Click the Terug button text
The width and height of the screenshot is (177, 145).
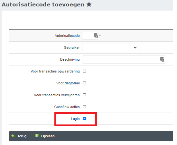[22, 136]
